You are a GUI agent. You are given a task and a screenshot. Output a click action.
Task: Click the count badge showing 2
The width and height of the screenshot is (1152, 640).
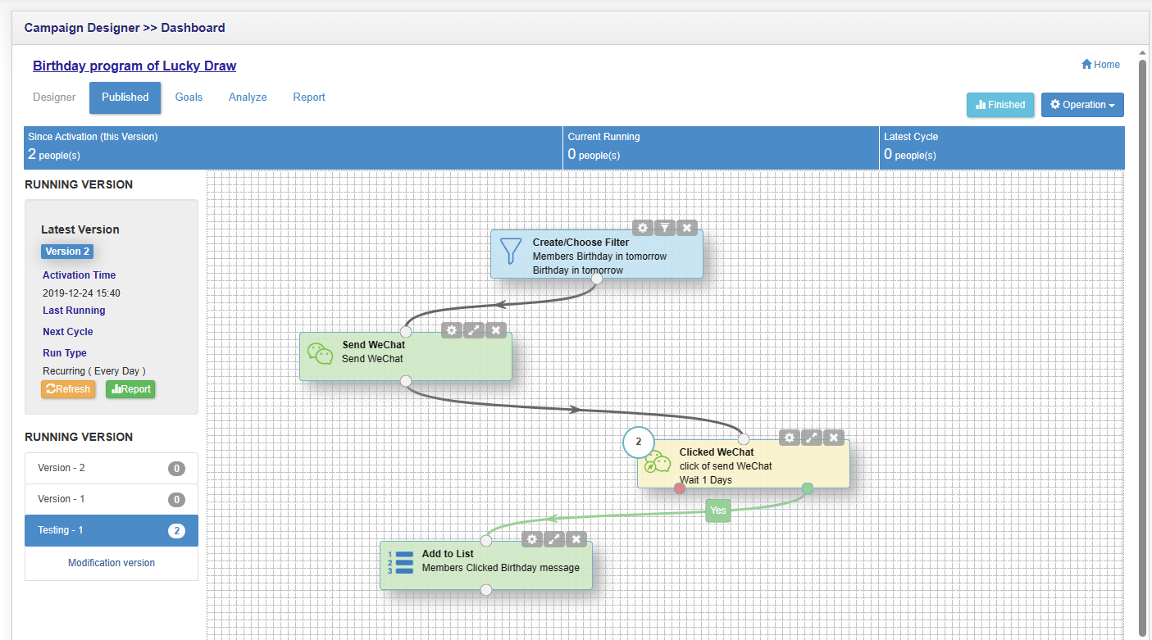pos(639,442)
